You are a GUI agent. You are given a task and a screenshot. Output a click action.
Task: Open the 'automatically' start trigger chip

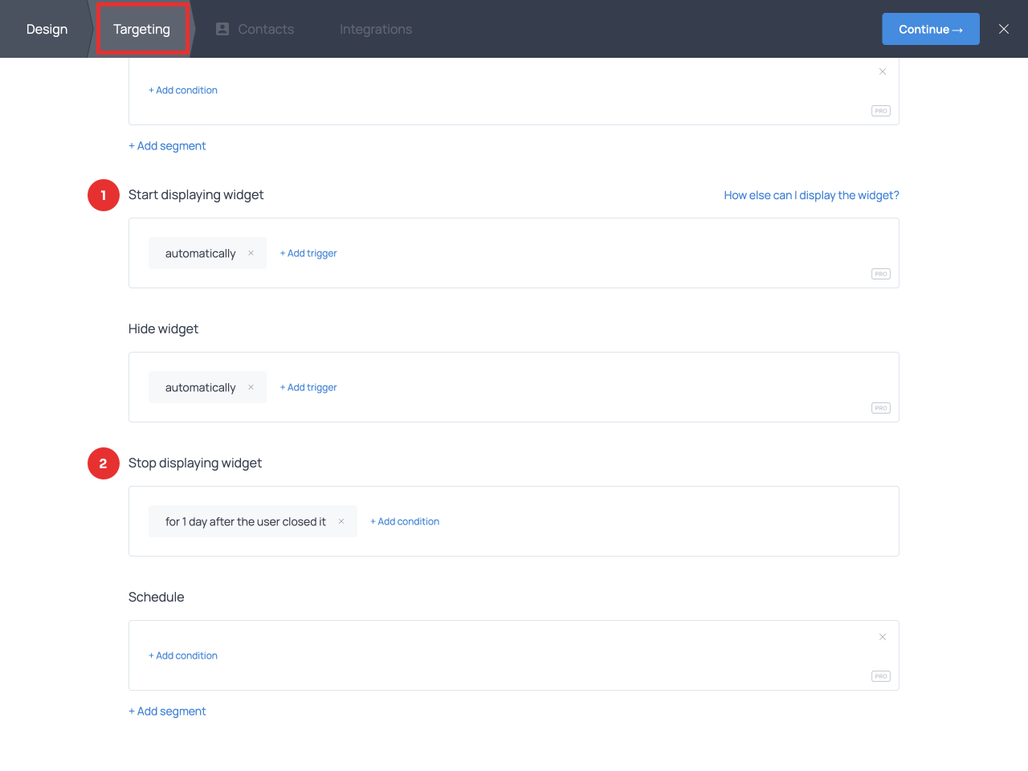pyautogui.click(x=200, y=253)
